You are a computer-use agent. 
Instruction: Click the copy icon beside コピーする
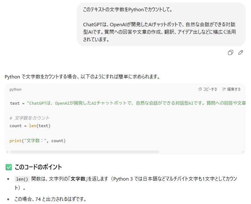pos(200,89)
